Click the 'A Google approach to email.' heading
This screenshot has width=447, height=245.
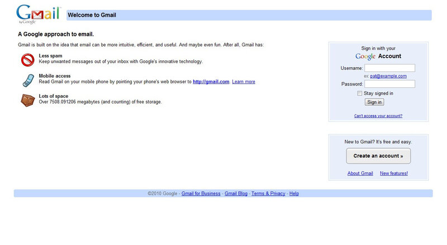[x=56, y=34]
